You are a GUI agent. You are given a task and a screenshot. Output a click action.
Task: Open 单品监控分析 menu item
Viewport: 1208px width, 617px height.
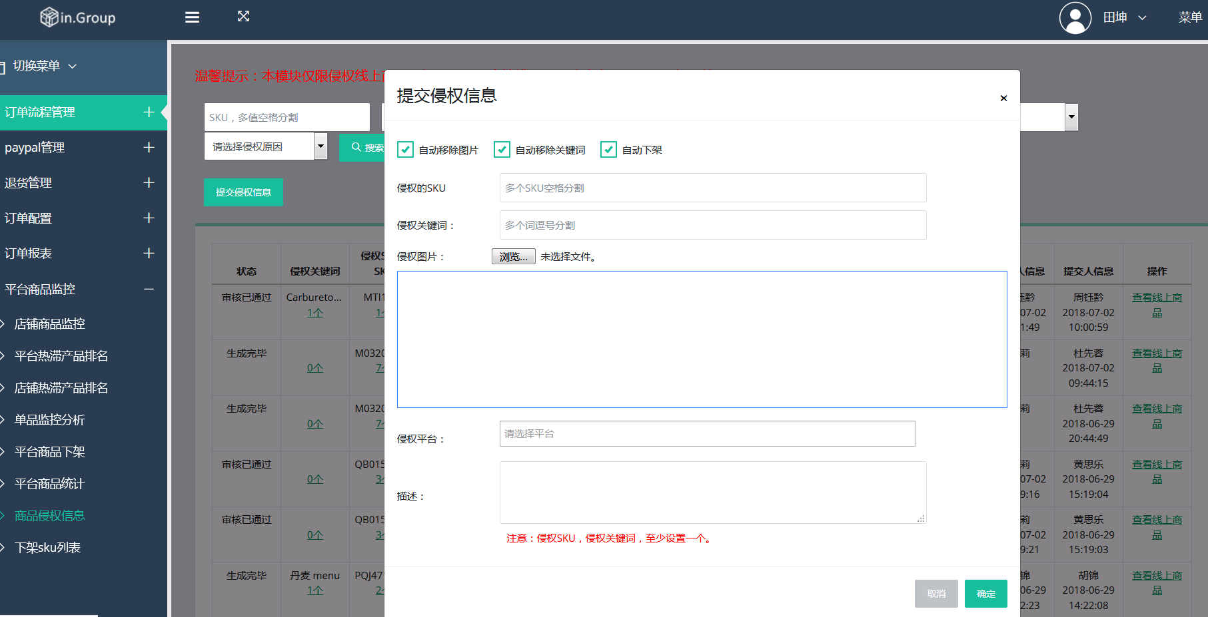coord(50,420)
